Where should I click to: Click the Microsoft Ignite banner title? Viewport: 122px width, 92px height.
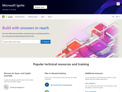(13, 5)
